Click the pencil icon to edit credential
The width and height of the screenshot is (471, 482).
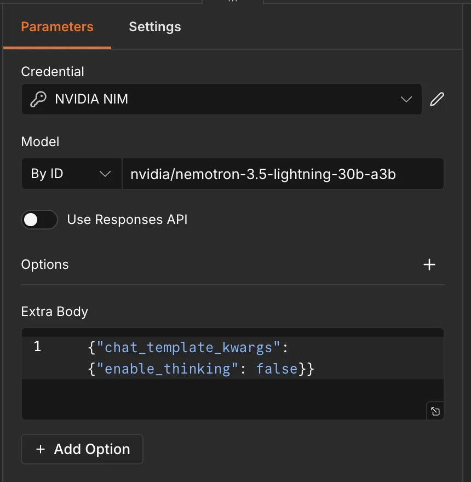click(x=437, y=99)
